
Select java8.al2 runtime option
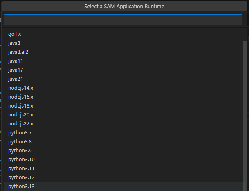point(123,52)
